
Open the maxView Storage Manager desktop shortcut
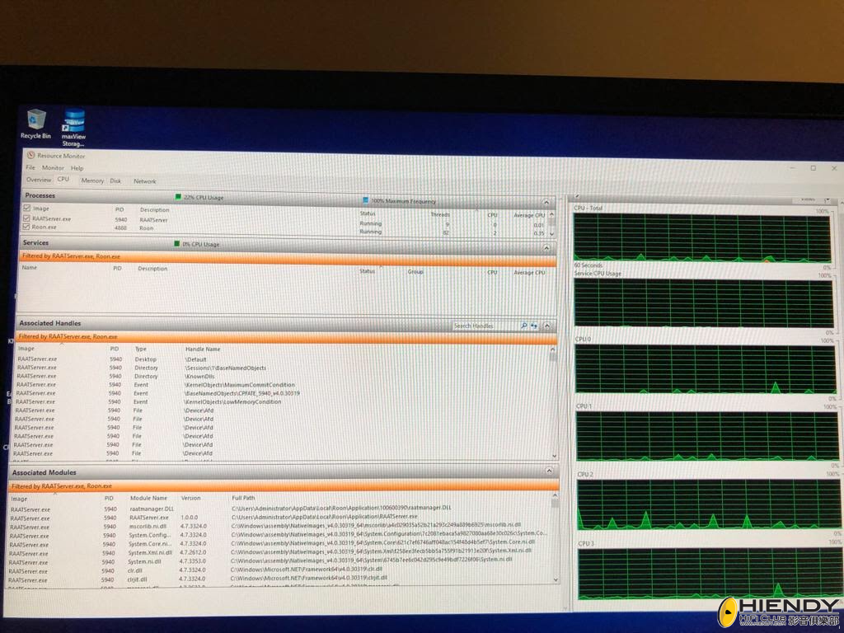tap(74, 124)
